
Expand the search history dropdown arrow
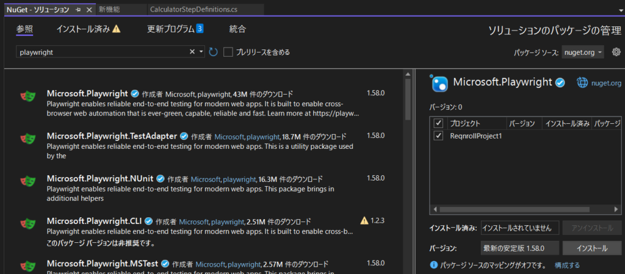click(201, 52)
